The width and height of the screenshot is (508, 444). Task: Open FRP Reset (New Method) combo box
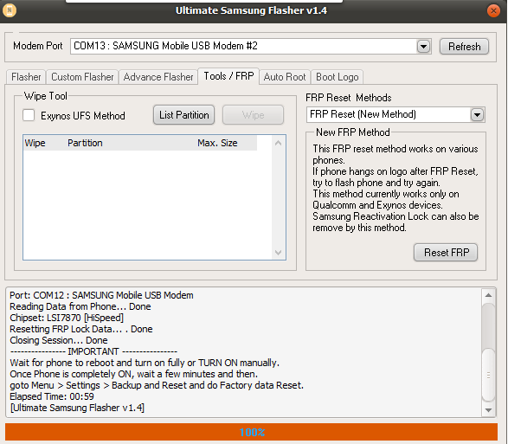395,115
